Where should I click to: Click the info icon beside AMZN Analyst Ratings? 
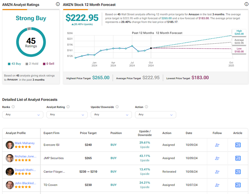57,4
